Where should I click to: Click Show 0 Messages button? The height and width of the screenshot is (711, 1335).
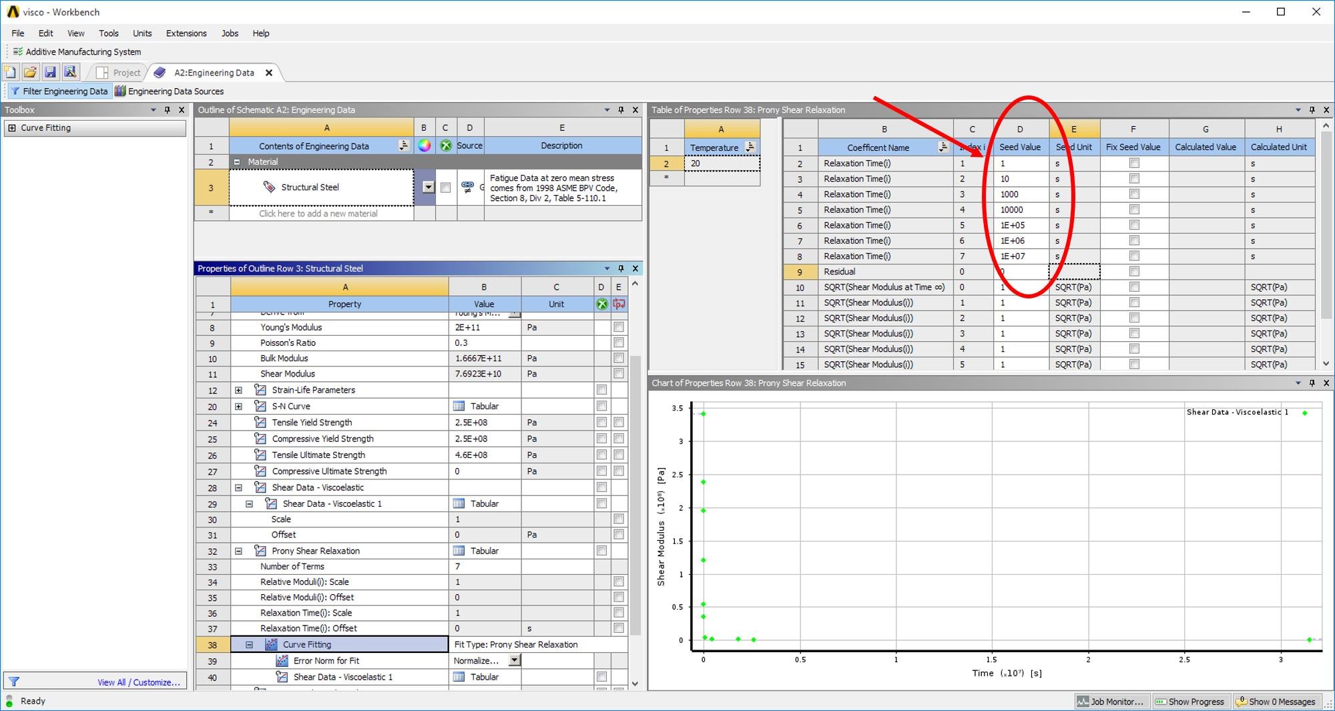coord(1276,702)
